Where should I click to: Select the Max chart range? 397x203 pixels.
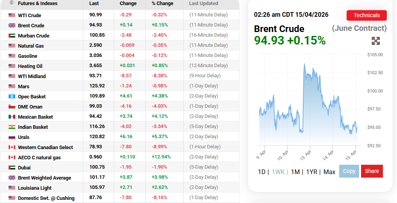tap(329, 172)
